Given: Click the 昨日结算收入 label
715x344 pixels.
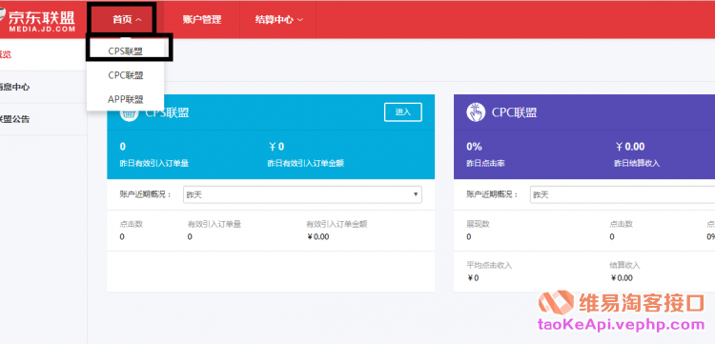Looking at the screenshot, I should (637, 163).
